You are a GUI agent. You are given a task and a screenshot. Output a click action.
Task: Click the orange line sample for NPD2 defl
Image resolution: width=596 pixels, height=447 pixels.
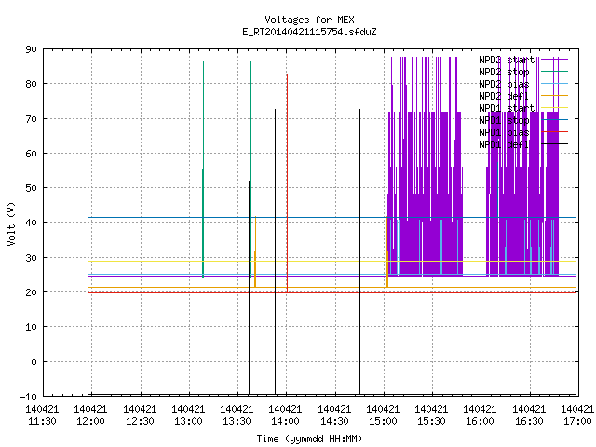[x=554, y=95]
